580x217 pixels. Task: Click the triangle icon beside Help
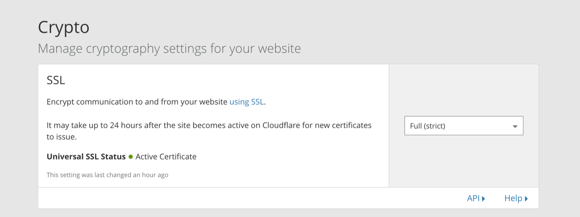pos(526,199)
